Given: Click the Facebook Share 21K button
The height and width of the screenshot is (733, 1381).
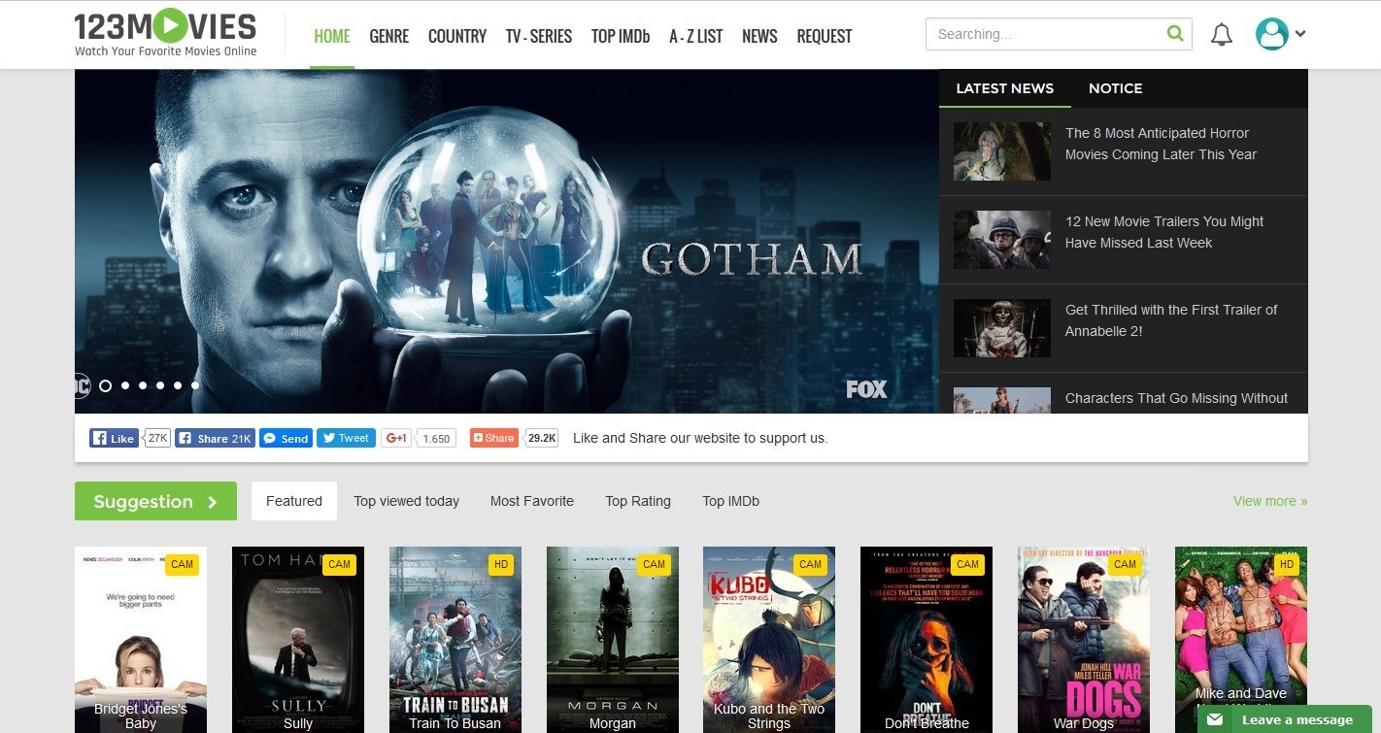Looking at the screenshot, I should click(x=216, y=438).
